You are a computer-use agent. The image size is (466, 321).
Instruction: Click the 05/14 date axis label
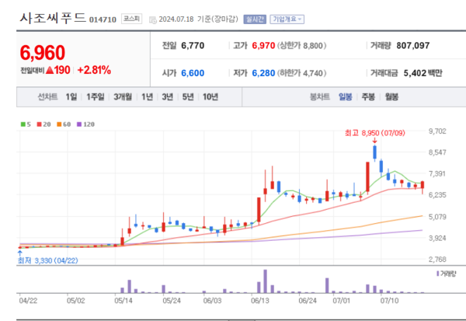123,301
